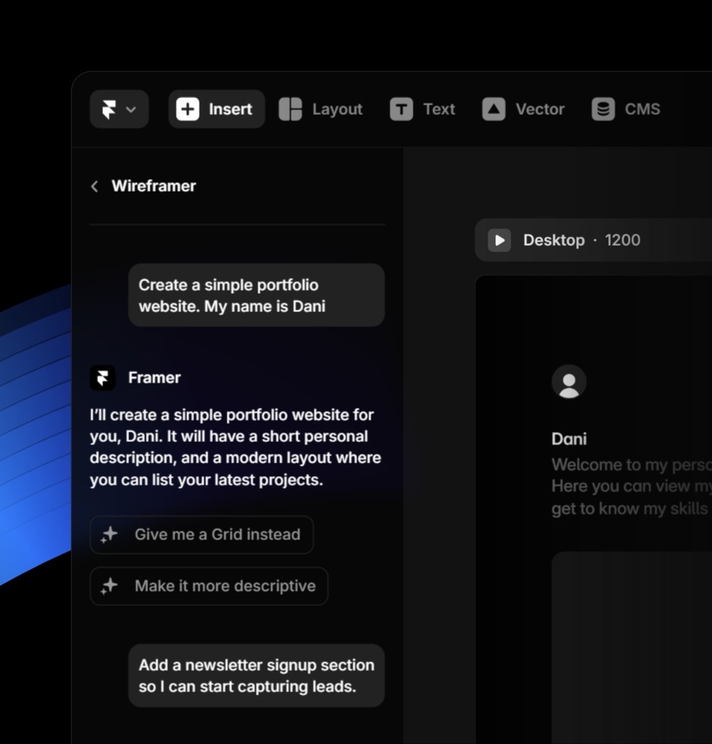Click the 'Create a simple portfolio' message
Image resolution: width=712 pixels, height=744 pixels.
coord(256,295)
